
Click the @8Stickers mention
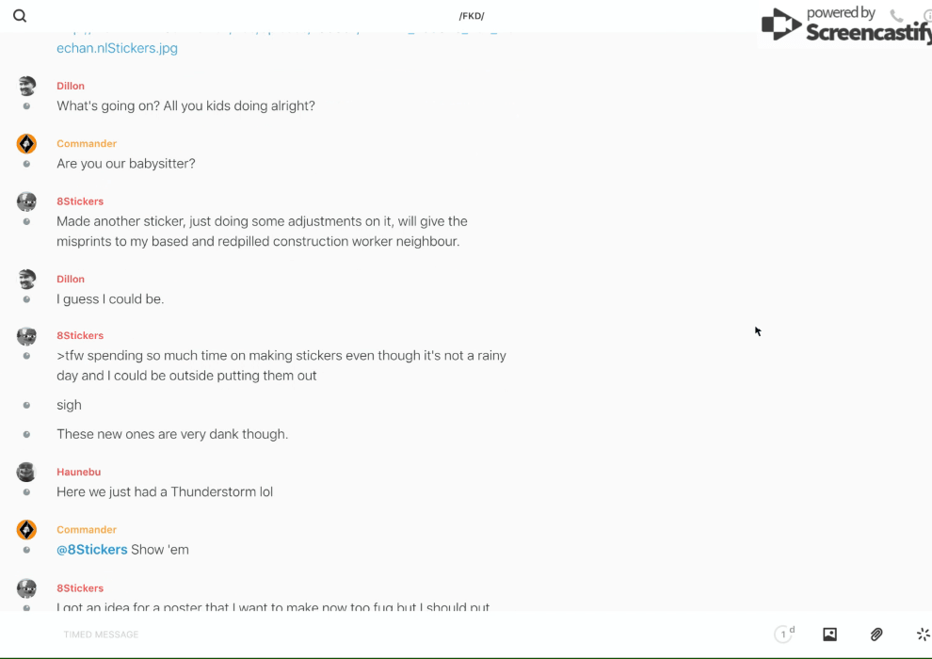pos(92,550)
